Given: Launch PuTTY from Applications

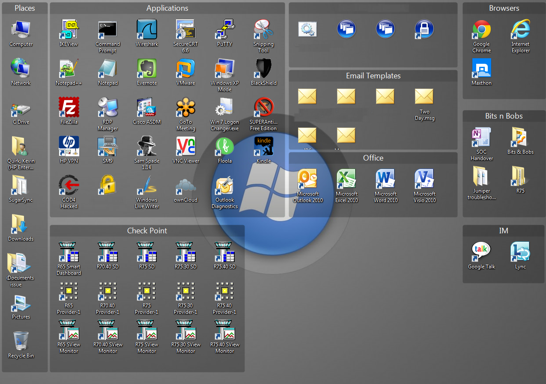Looking at the screenshot, I should click(225, 30).
